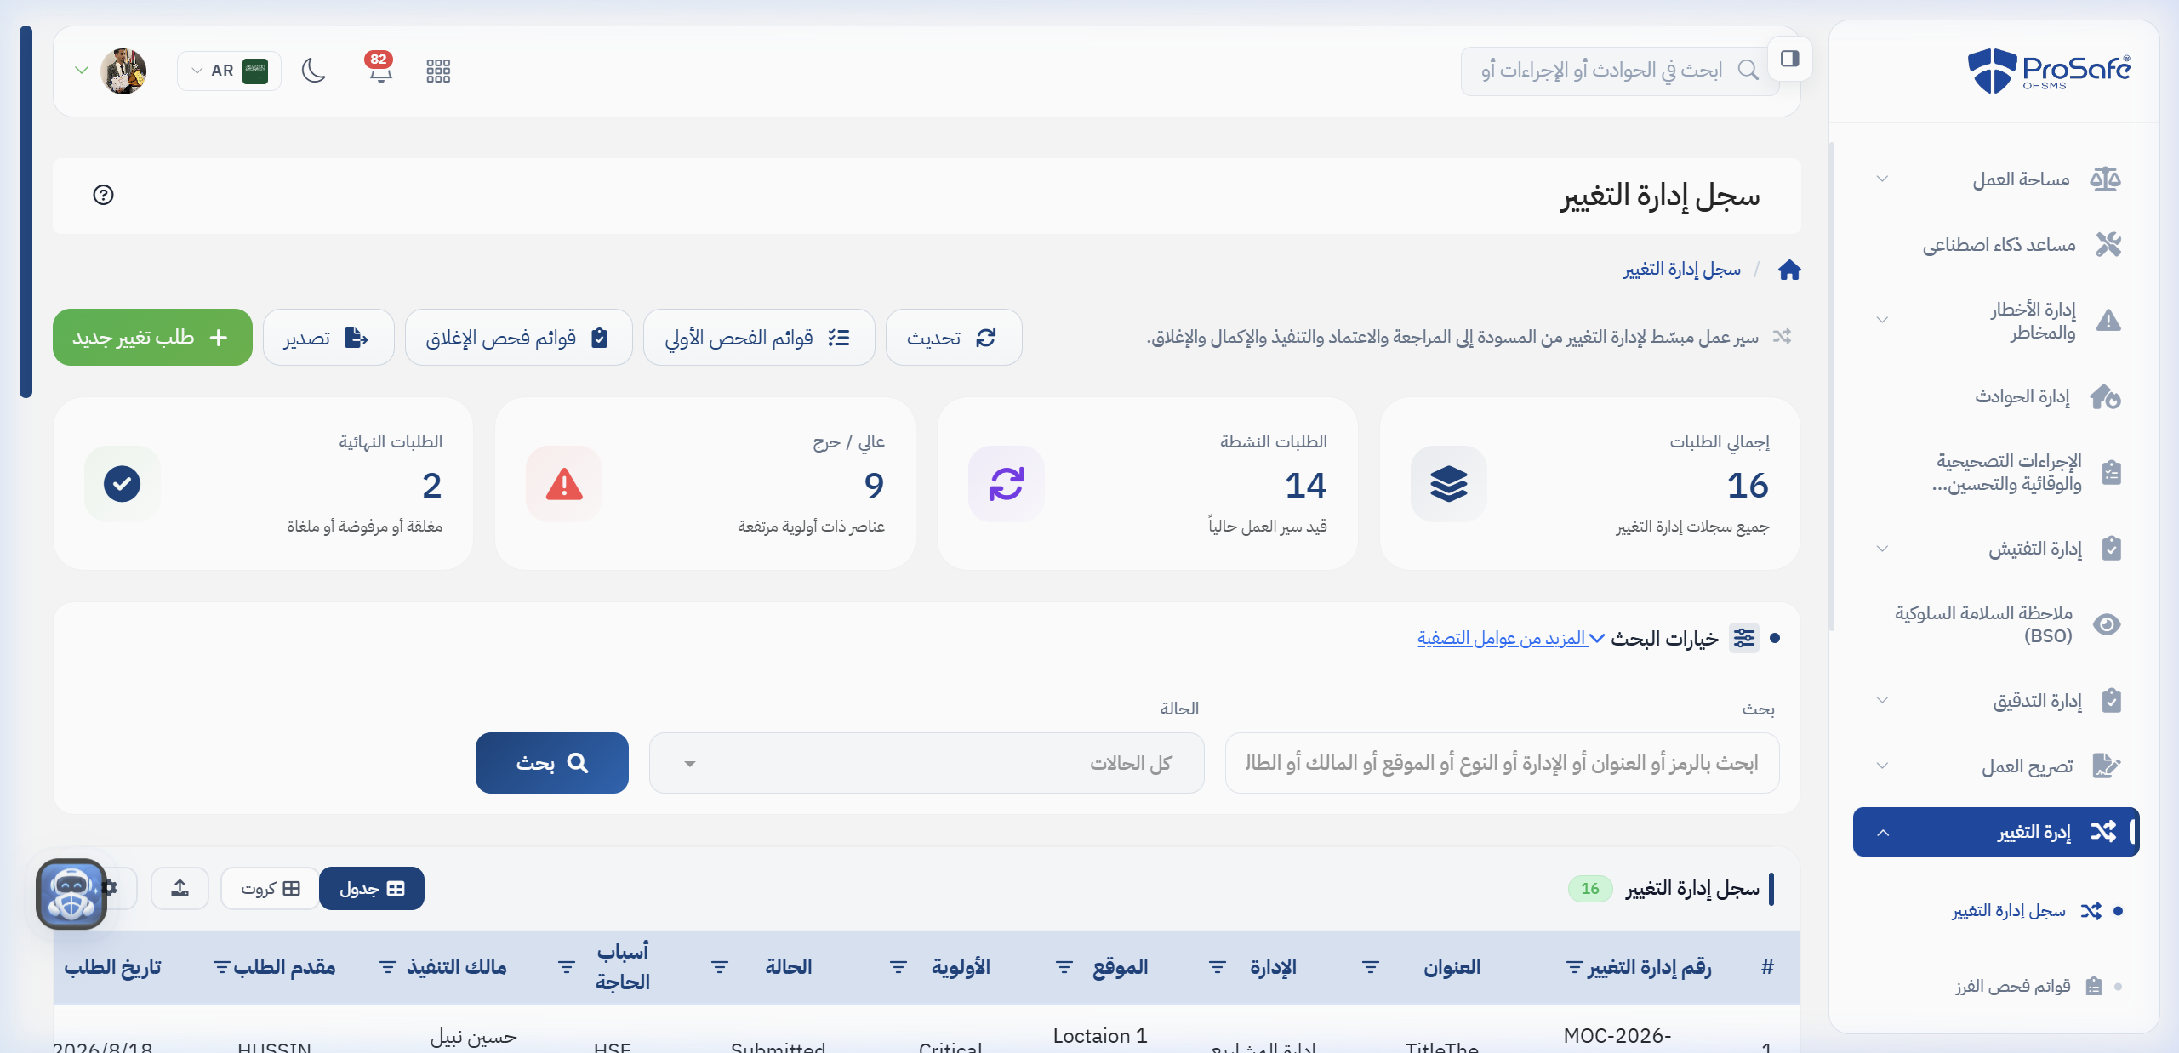The width and height of the screenshot is (2179, 1053).
Task: Click the عالي / حرج warning icon
Action: tap(564, 484)
